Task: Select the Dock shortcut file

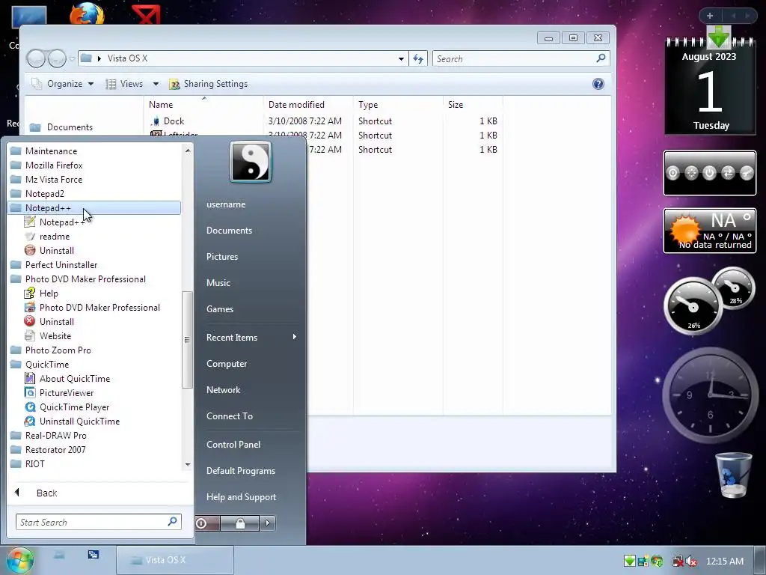Action: (174, 121)
